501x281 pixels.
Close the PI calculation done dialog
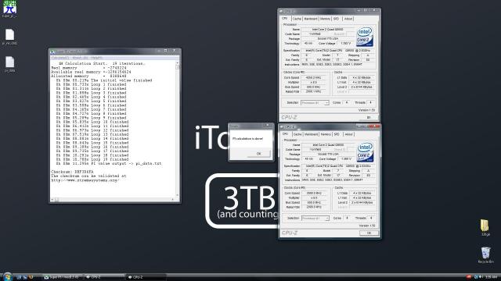point(268,126)
